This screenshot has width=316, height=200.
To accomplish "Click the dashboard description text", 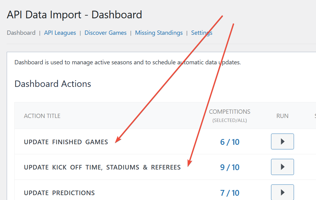I will pos(128,62).
